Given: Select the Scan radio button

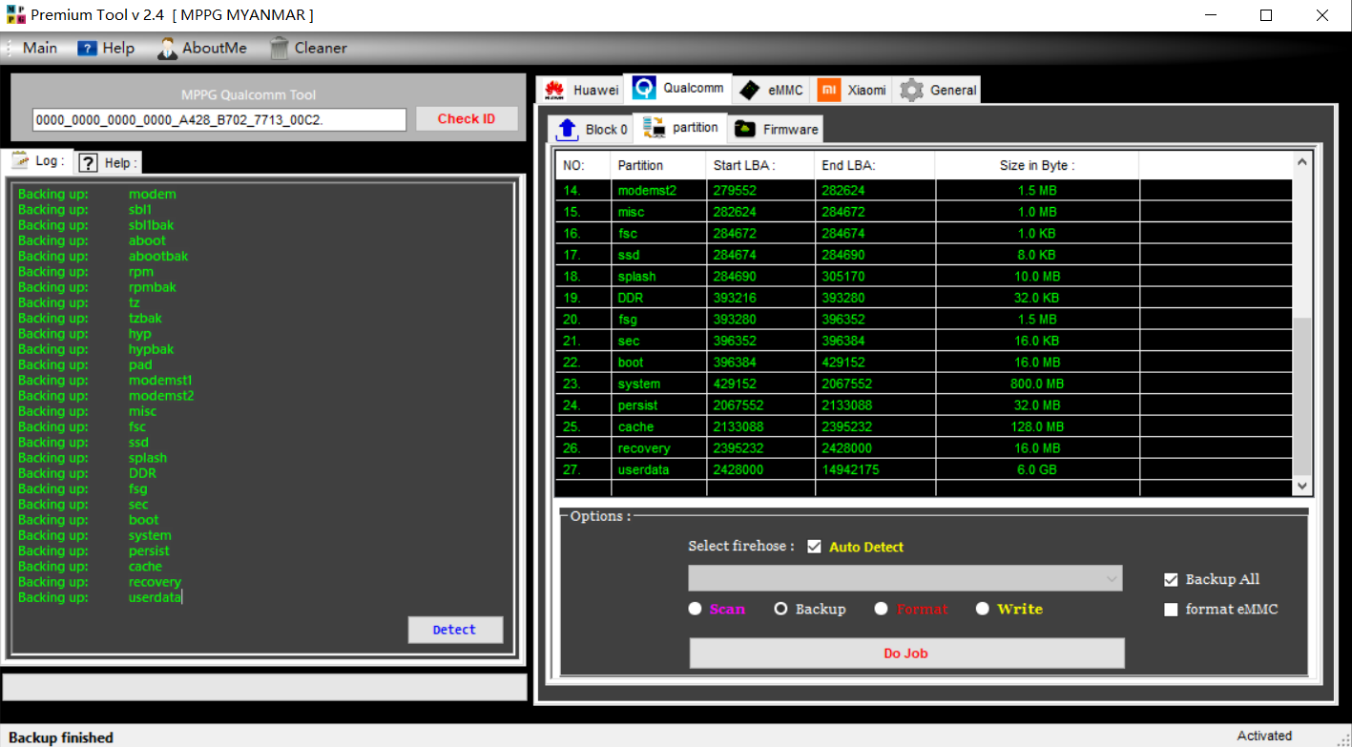Looking at the screenshot, I should [696, 609].
